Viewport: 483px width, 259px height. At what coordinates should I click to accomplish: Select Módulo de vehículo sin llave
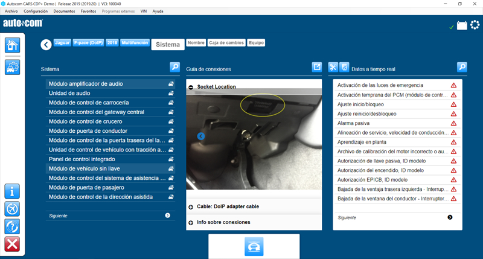[x=110, y=168]
